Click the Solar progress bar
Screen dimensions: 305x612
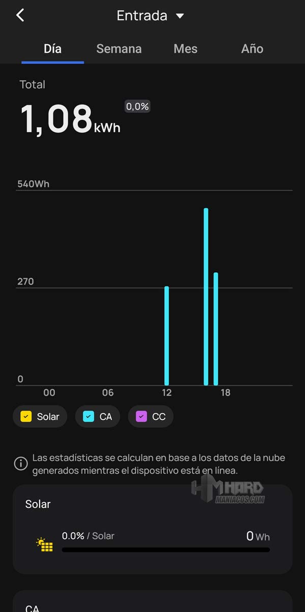click(x=166, y=550)
